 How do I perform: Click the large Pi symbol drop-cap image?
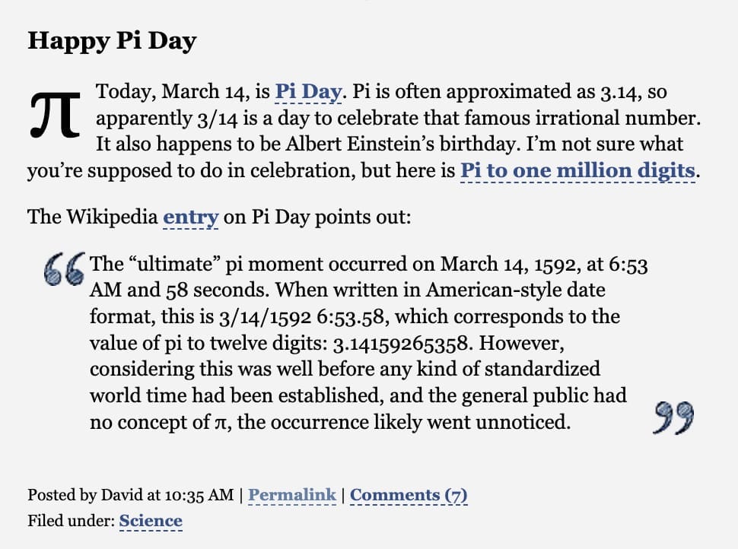(x=55, y=114)
